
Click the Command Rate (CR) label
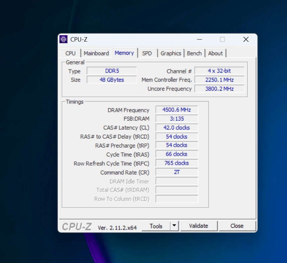pos(125,172)
